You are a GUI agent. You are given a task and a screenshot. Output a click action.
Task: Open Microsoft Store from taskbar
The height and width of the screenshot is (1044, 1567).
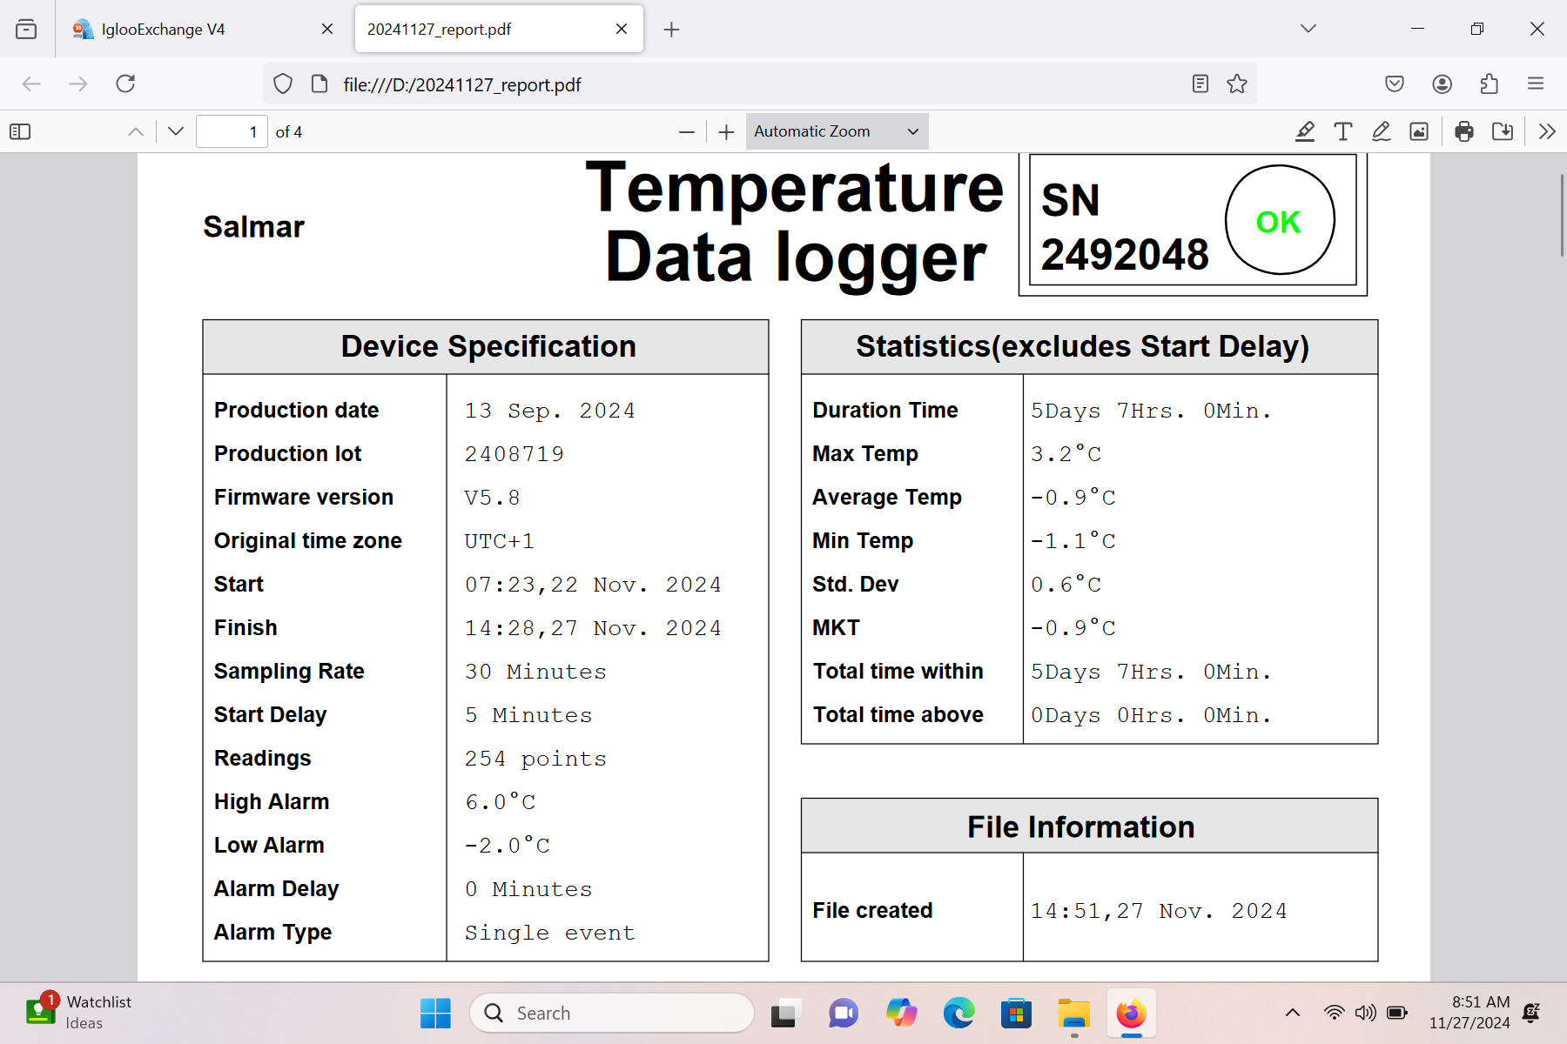(x=1016, y=1013)
